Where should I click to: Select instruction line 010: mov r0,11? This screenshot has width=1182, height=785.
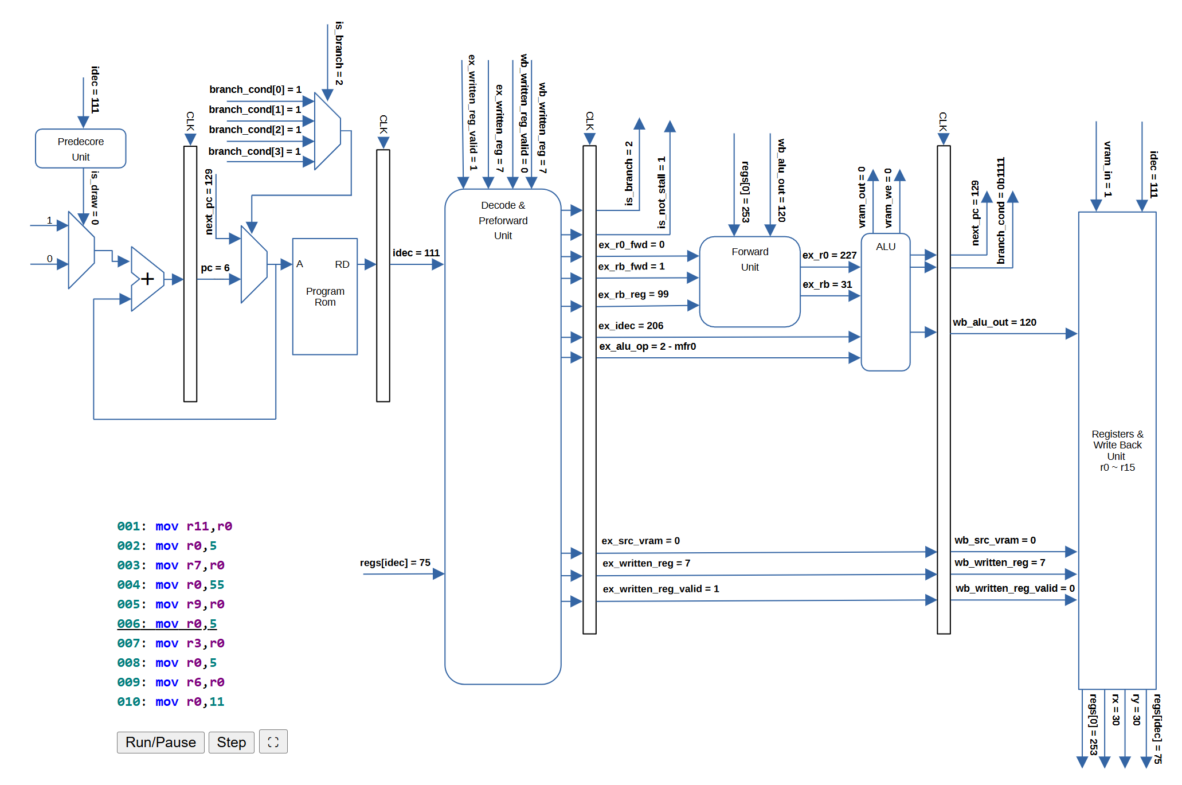pos(171,702)
